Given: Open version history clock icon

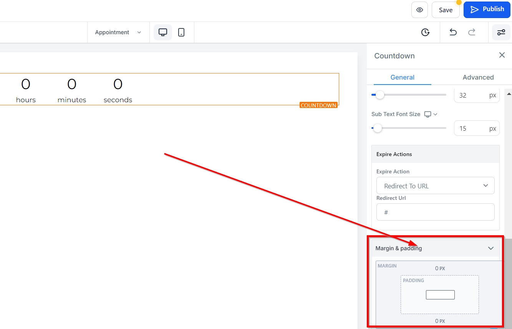Looking at the screenshot, I should 425,32.
